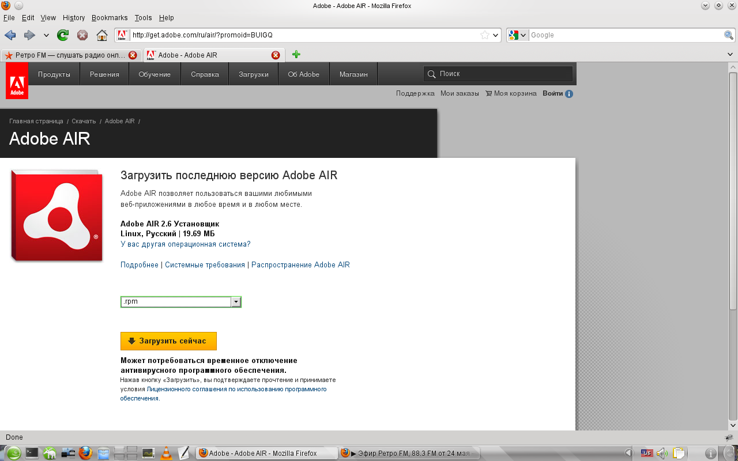Open the Подробнее link
This screenshot has width=738, height=461.
click(140, 265)
